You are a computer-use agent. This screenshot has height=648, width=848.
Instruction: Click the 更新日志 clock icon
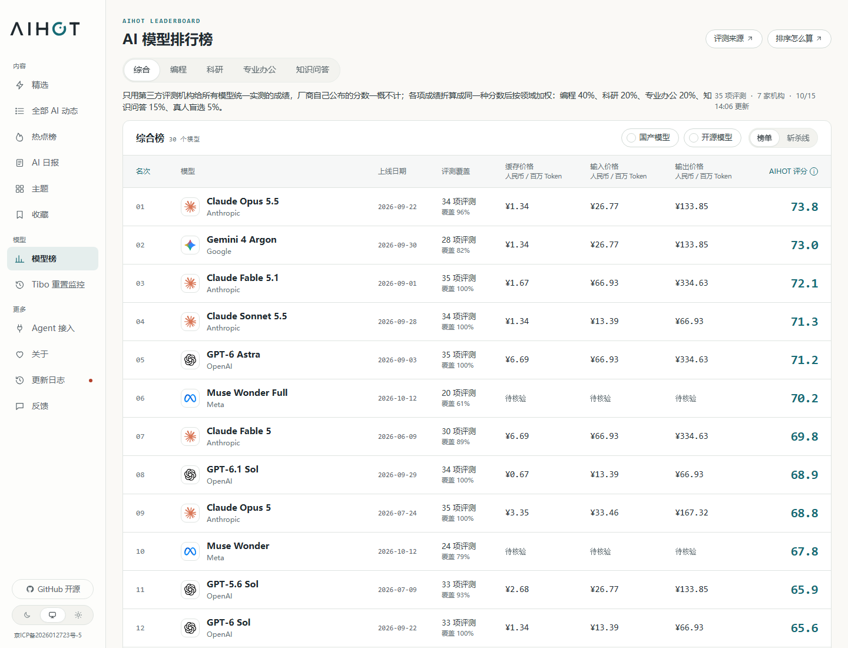coord(19,380)
